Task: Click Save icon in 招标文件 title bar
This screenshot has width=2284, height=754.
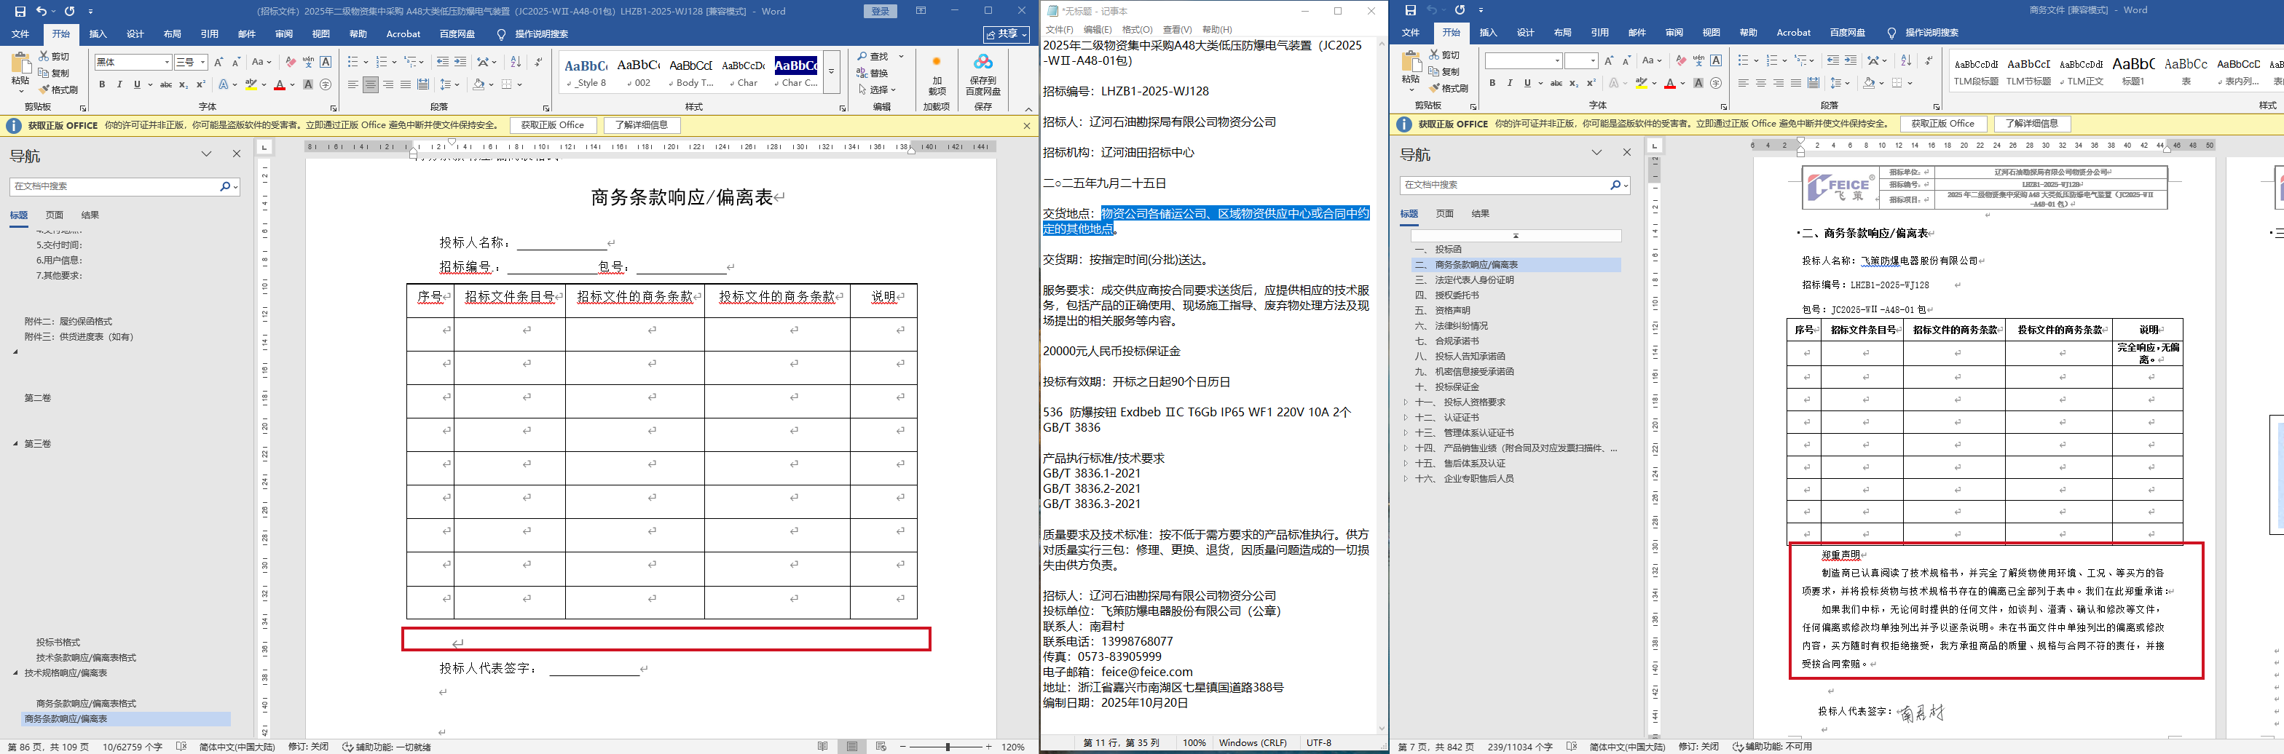Action: (20, 12)
